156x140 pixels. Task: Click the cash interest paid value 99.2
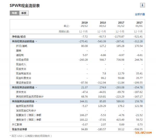(103, 78)
